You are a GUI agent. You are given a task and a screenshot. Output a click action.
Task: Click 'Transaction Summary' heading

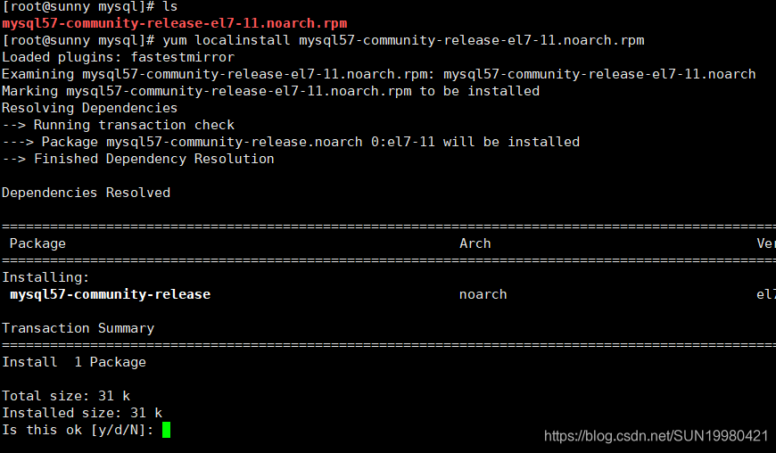78,328
